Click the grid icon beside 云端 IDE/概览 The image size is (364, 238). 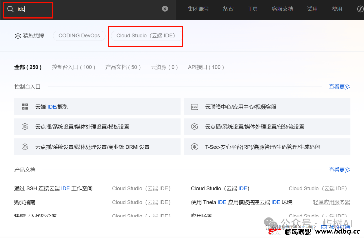[25, 107]
